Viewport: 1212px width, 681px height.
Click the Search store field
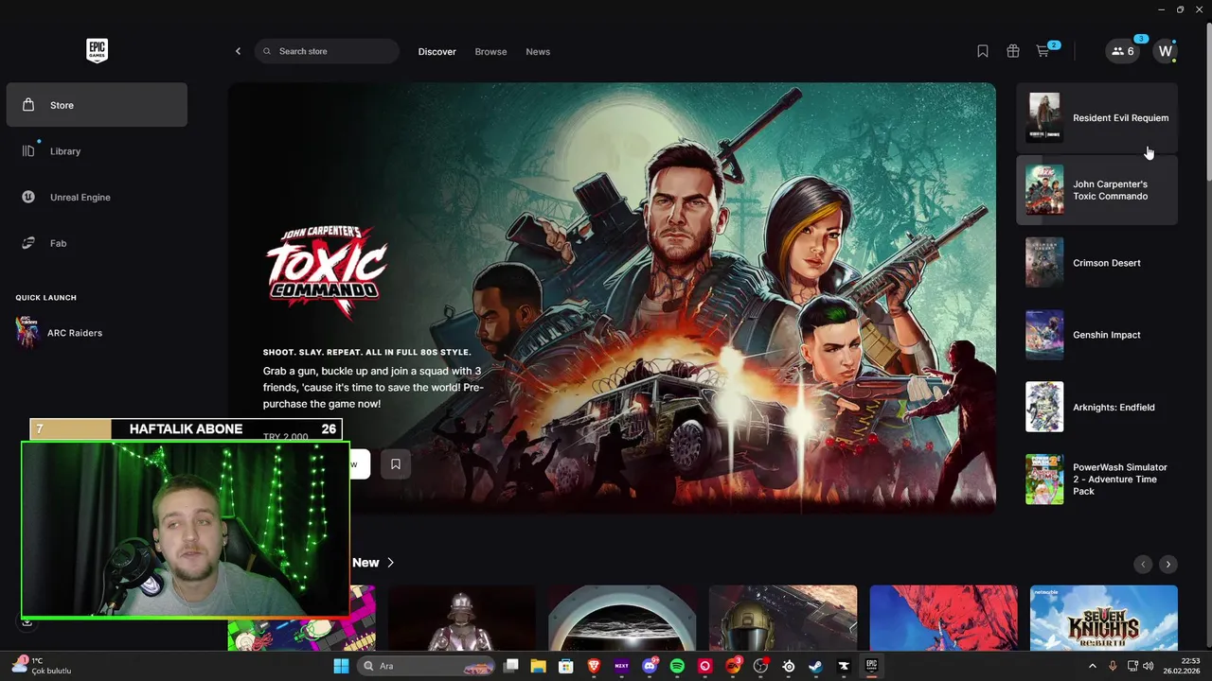(327, 51)
